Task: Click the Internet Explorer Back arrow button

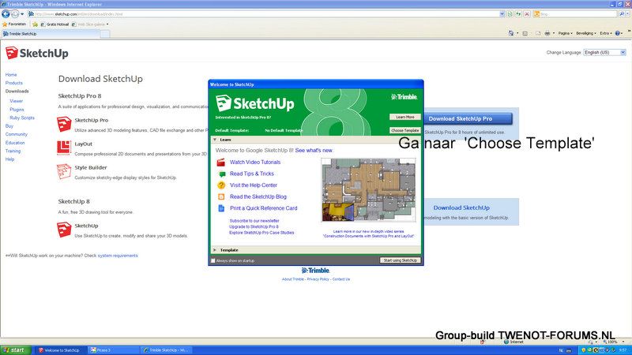Action: [x=6, y=13]
